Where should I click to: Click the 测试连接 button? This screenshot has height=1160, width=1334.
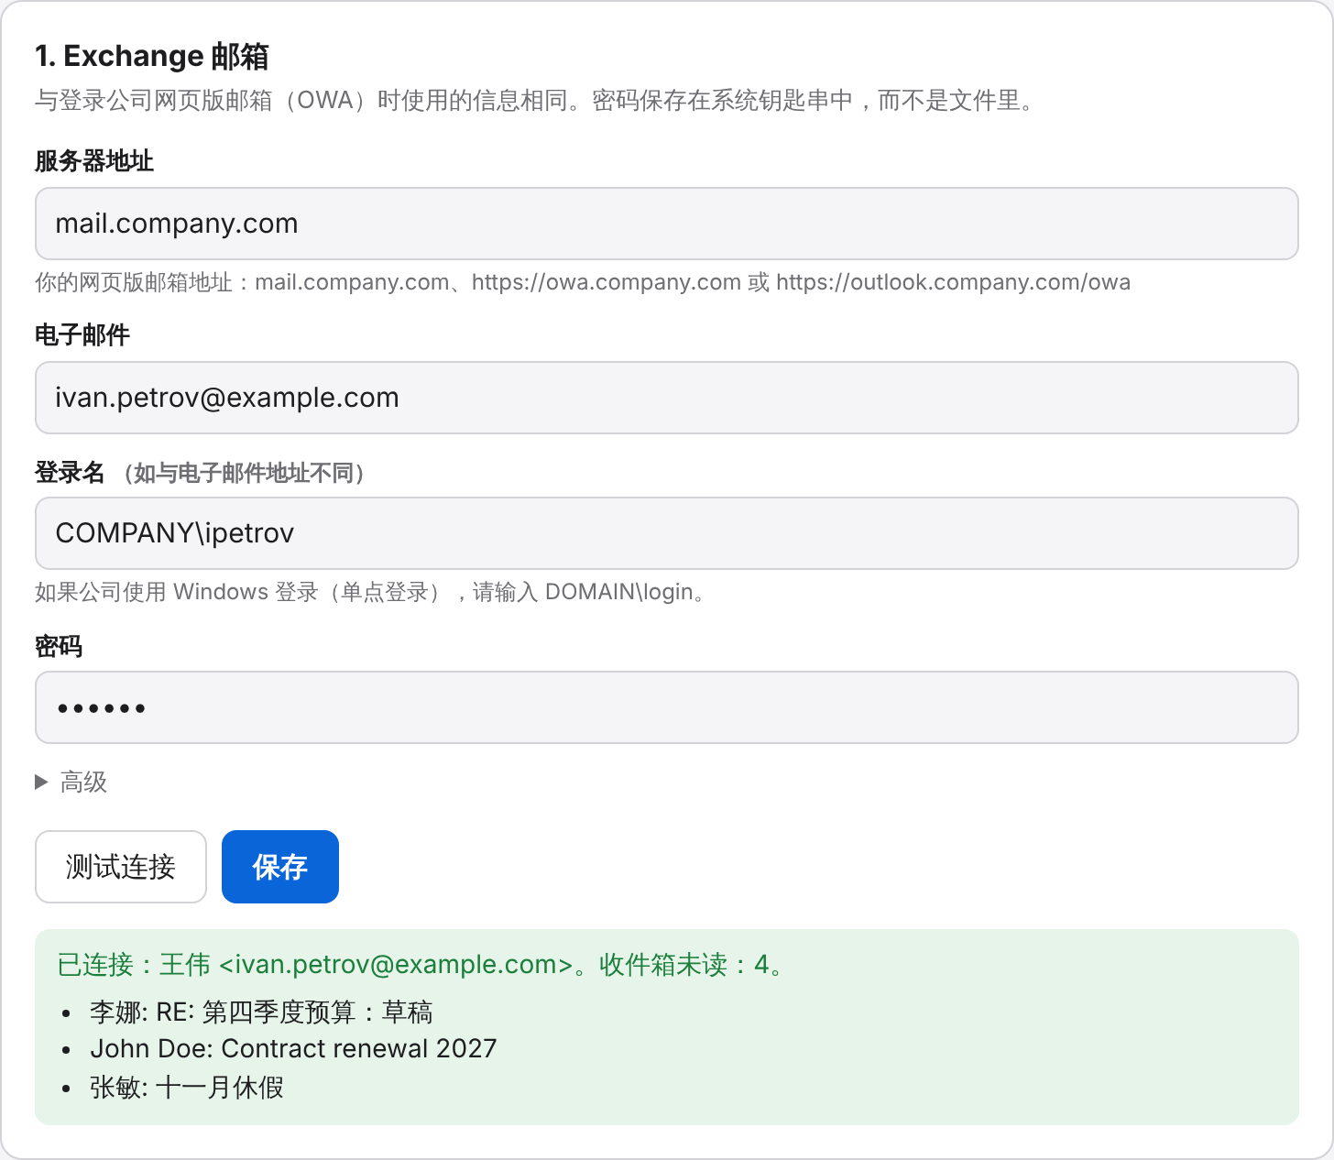pos(121,867)
